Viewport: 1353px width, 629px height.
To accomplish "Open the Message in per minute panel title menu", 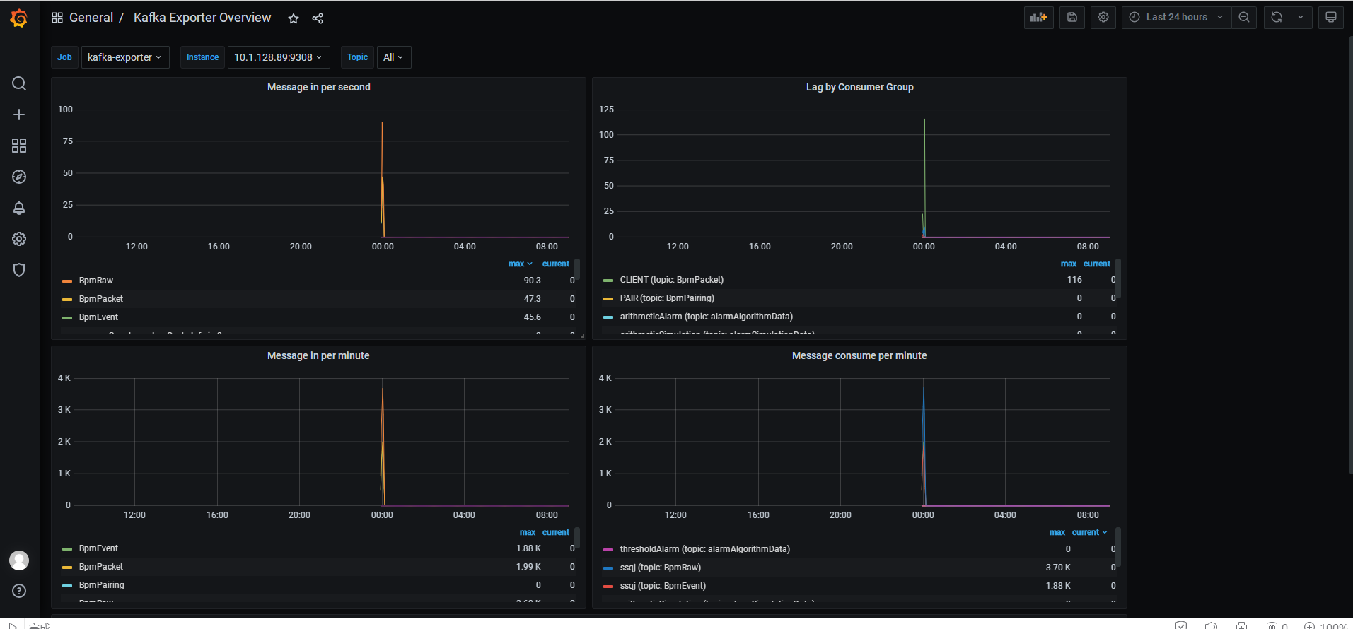I will (318, 355).
